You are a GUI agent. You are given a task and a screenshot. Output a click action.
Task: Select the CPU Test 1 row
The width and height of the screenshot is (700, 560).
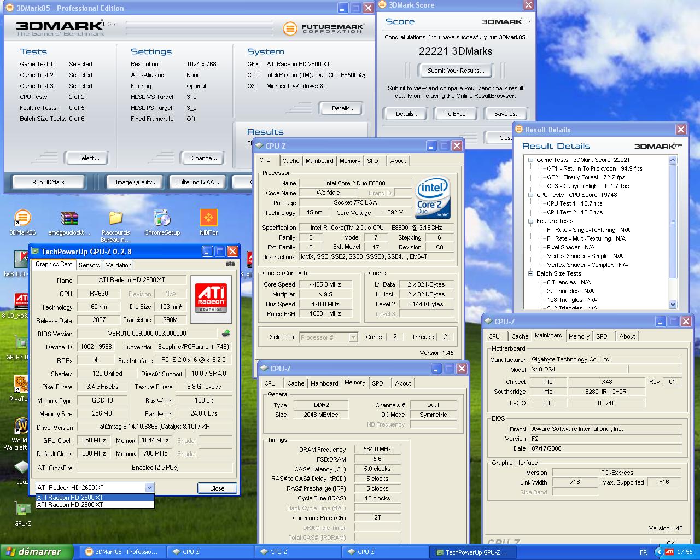point(575,203)
